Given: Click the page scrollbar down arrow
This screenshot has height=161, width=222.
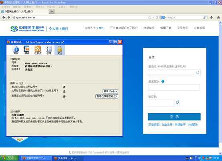Looking at the screenshot, I should pos(220,153).
